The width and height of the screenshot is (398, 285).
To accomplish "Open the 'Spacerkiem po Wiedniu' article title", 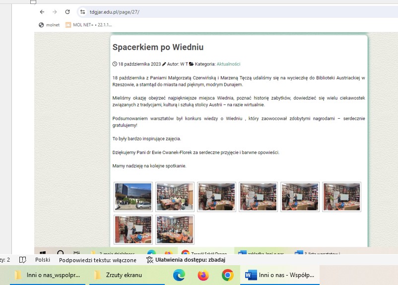I will (158, 47).
